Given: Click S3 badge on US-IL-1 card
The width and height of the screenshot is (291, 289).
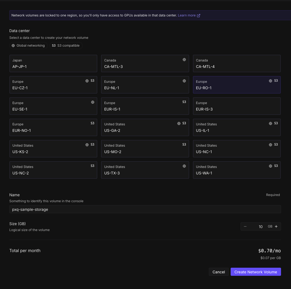Looking at the screenshot, I should click(x=276, y=123).
